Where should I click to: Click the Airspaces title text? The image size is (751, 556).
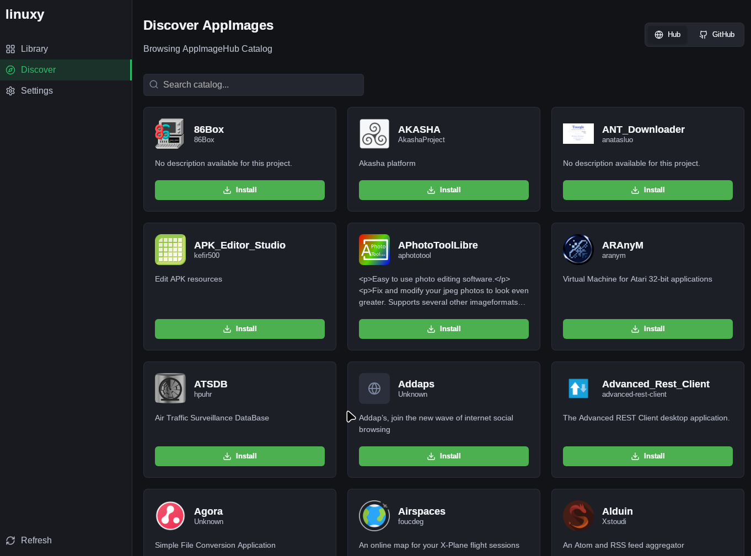[422, 511]
